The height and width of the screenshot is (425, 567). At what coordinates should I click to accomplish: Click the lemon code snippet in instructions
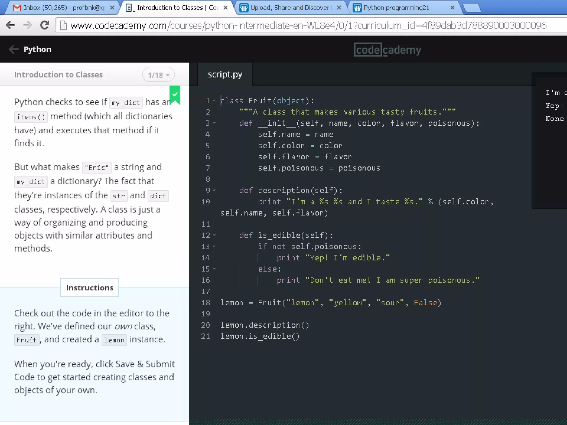(x=114, y=340)
